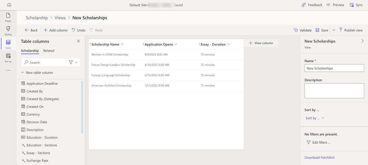Image resolution: width=368 pixels, height=165 pixels.
Task: Select the Description column in list
Action: click(32, 130)
